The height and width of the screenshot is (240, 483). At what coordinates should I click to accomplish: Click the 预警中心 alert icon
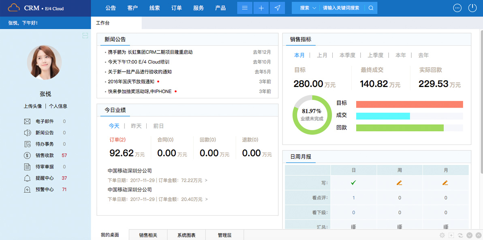pyautogui.click(x=27, y=189)
